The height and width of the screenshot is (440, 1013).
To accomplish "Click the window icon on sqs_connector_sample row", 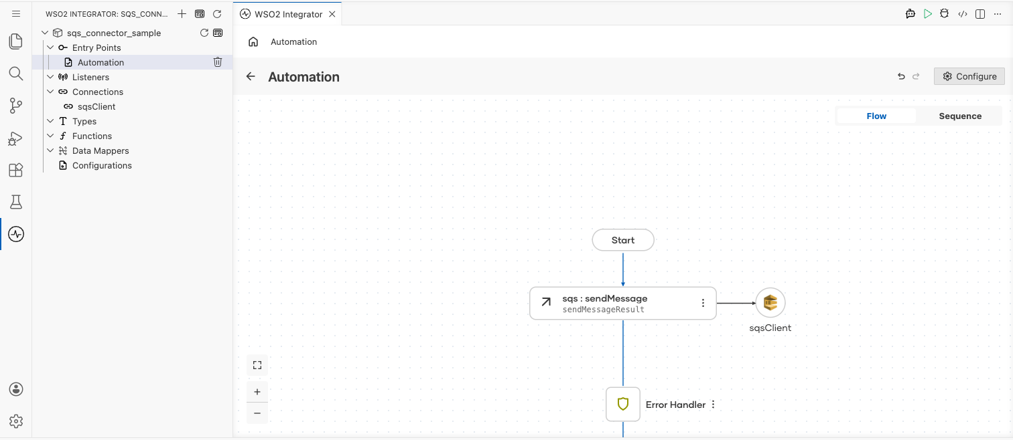I will [x=218, y=33].
